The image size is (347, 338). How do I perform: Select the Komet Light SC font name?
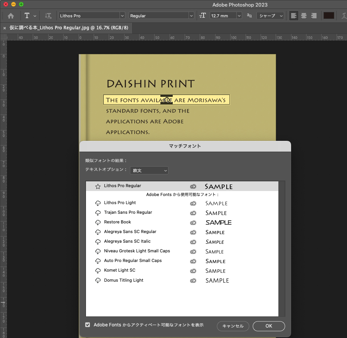pyautogui.click(x=120, y=270)
